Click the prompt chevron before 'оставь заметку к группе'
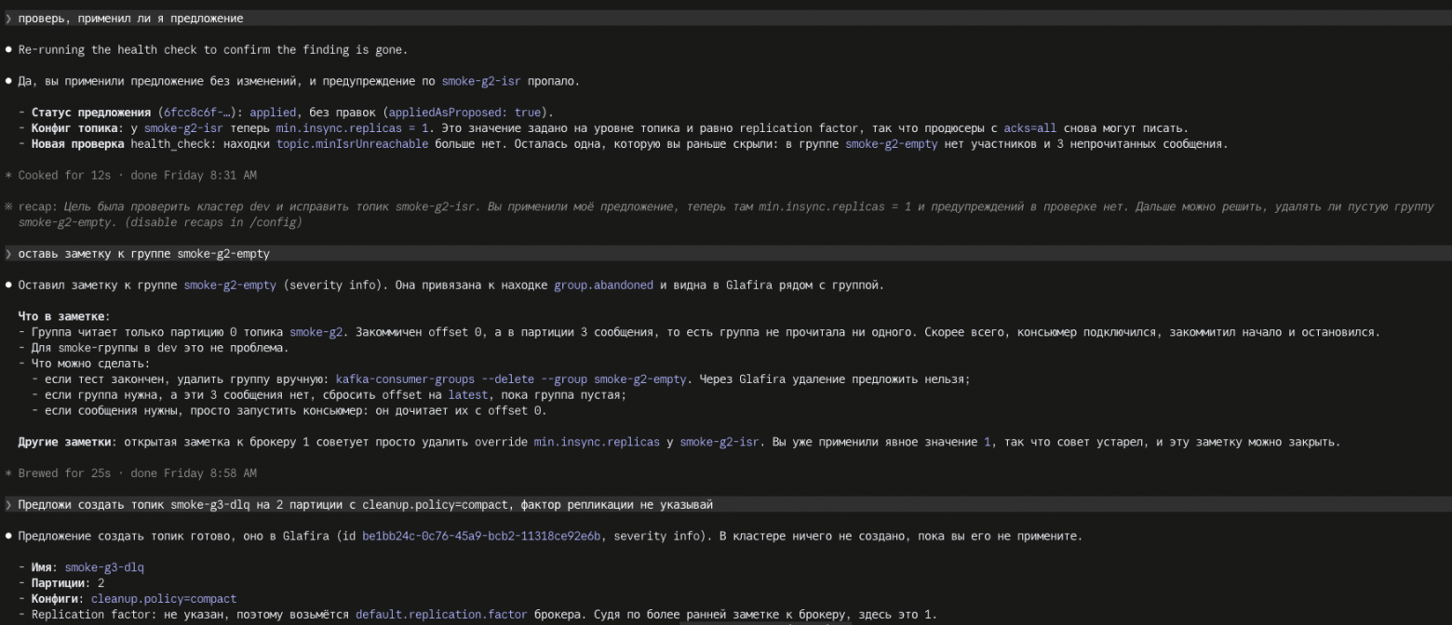Screen dimensions: 1452x625 (x=8, y=254)
